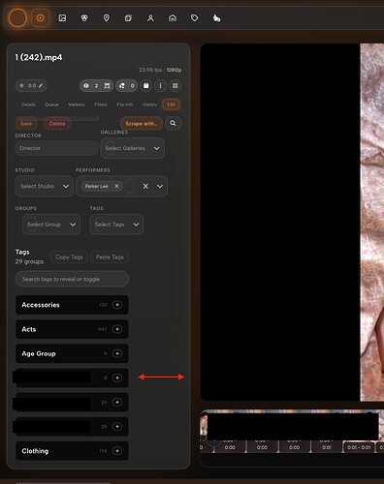The width and height of the screenshot is (384, 484).
Task: Open the Select Galleries dropdown
Action: [x=133, y=148]
